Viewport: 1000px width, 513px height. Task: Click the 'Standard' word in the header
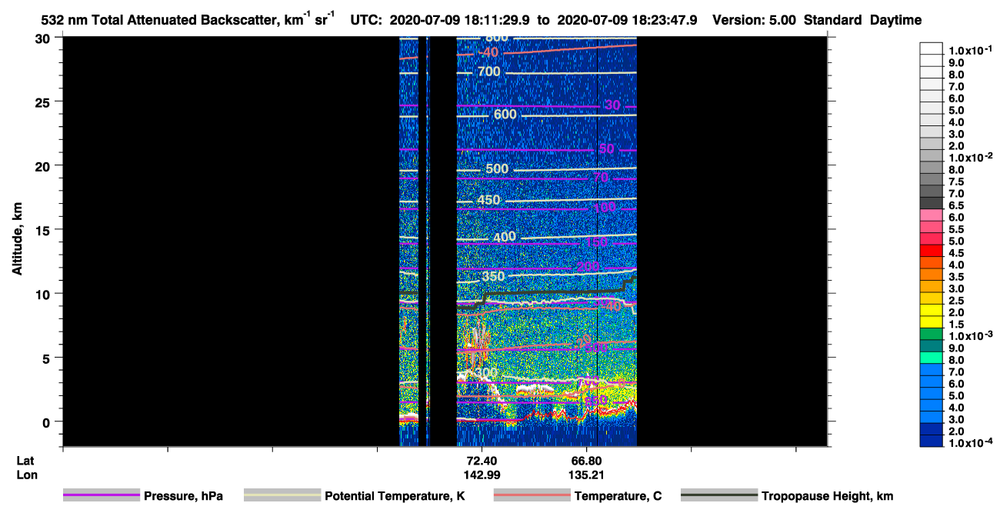click(x=834, y=21)
